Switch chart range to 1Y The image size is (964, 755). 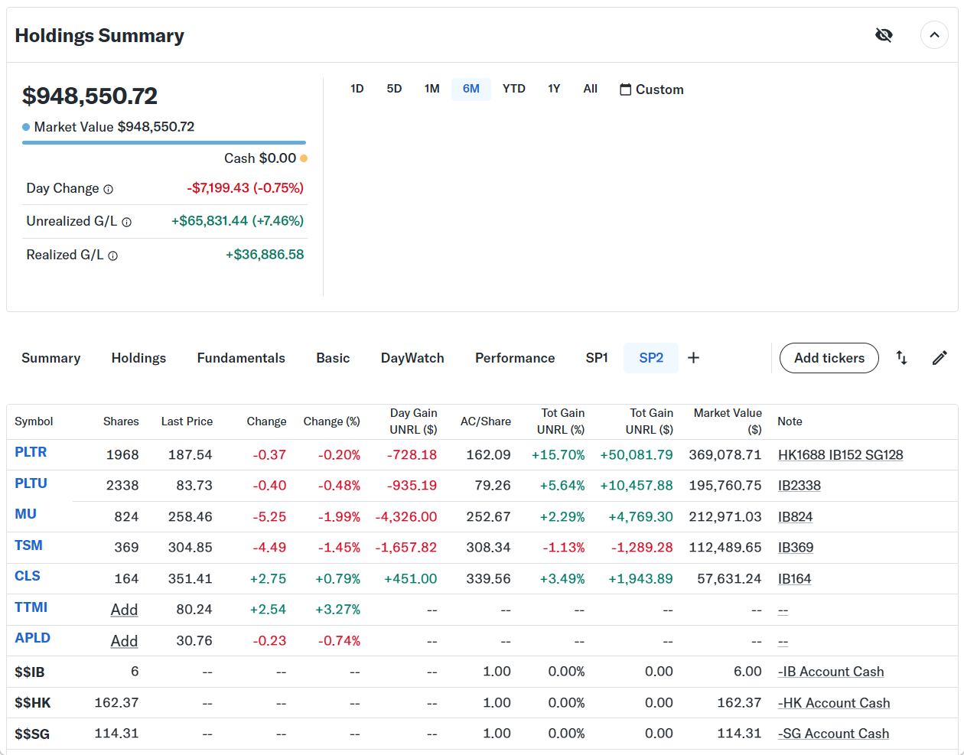[554, 89]
